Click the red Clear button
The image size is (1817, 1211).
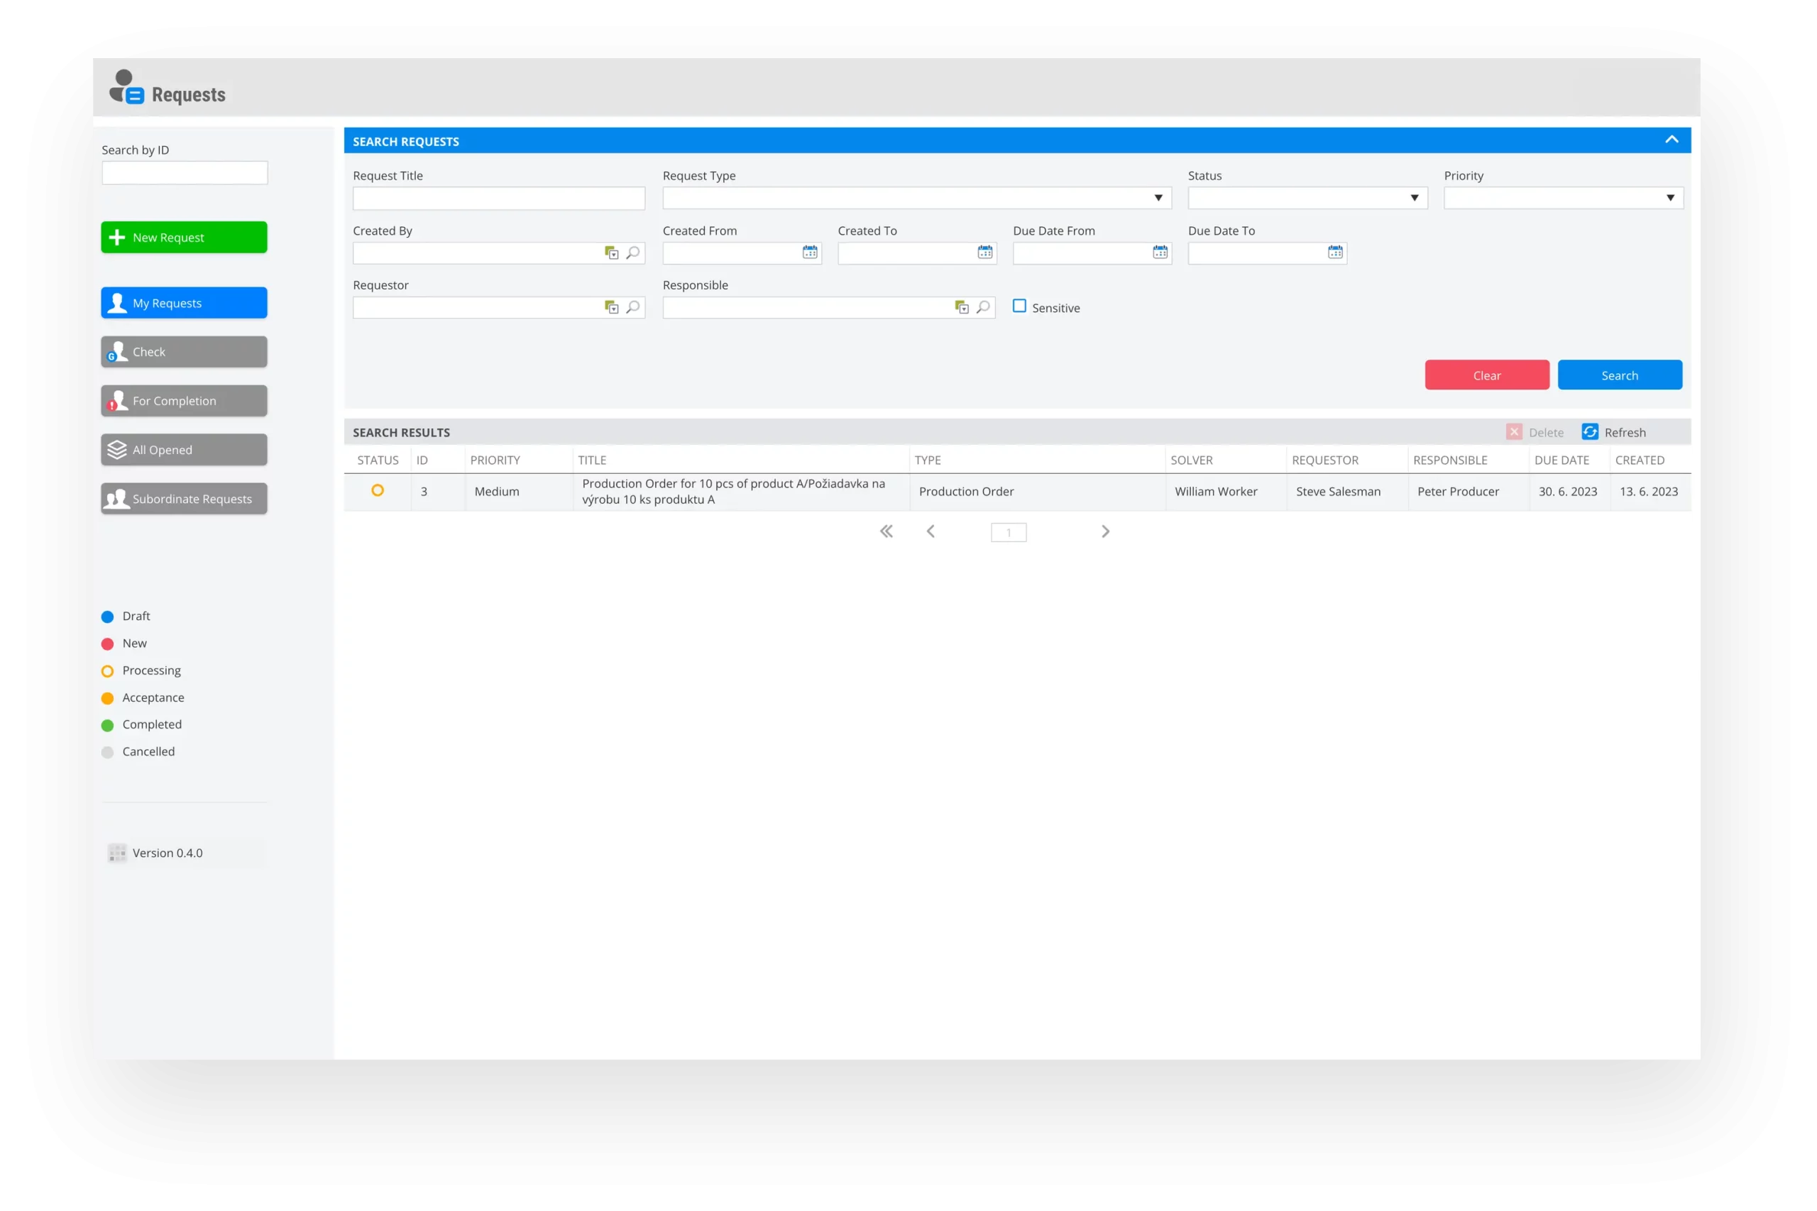[1487, 375]
